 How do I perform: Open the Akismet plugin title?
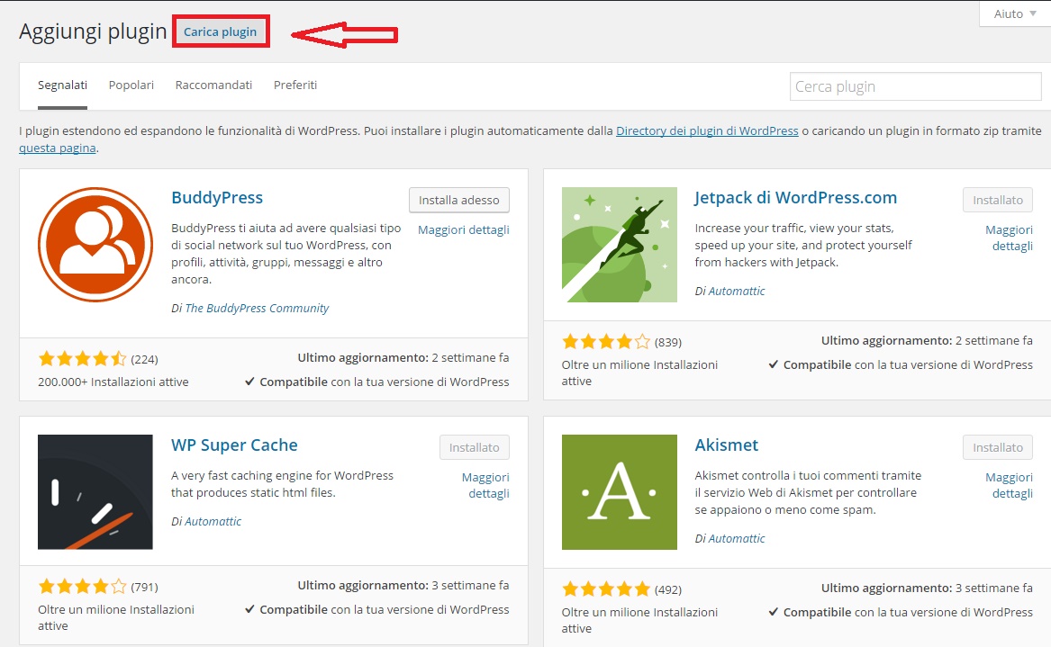(727, 445)
